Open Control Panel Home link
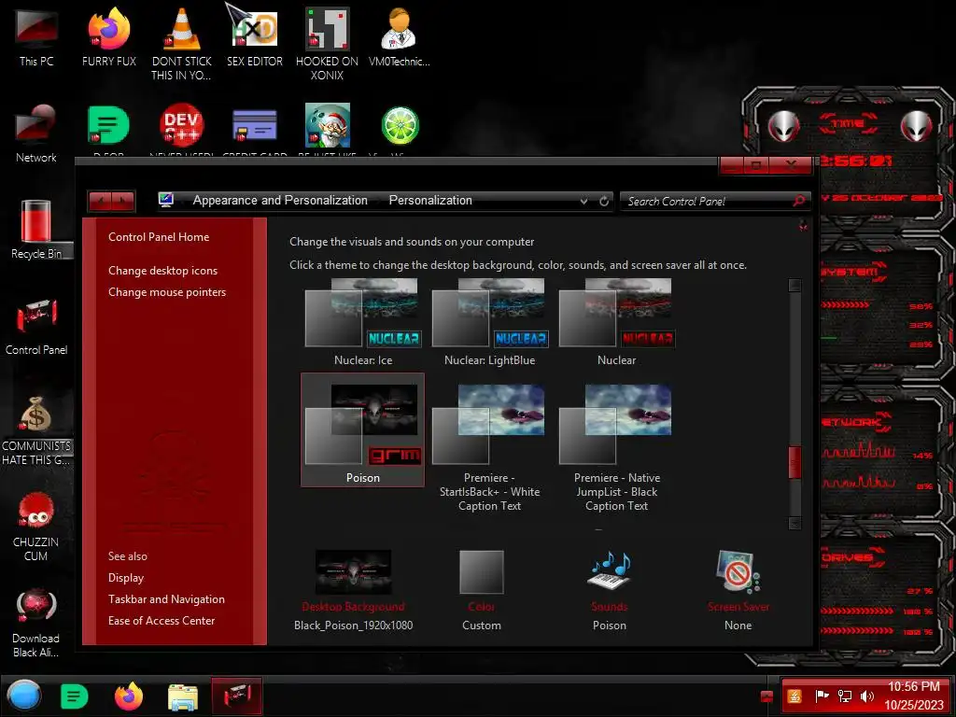Screen dimensions: 956x717 pyautogui.click(x=159, y=237)
